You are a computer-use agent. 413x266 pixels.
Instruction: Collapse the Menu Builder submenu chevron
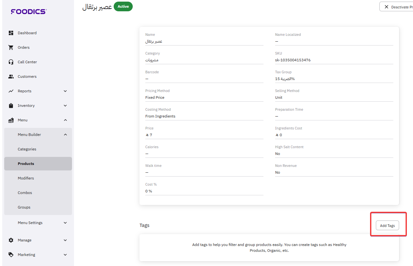coord(65,135)
